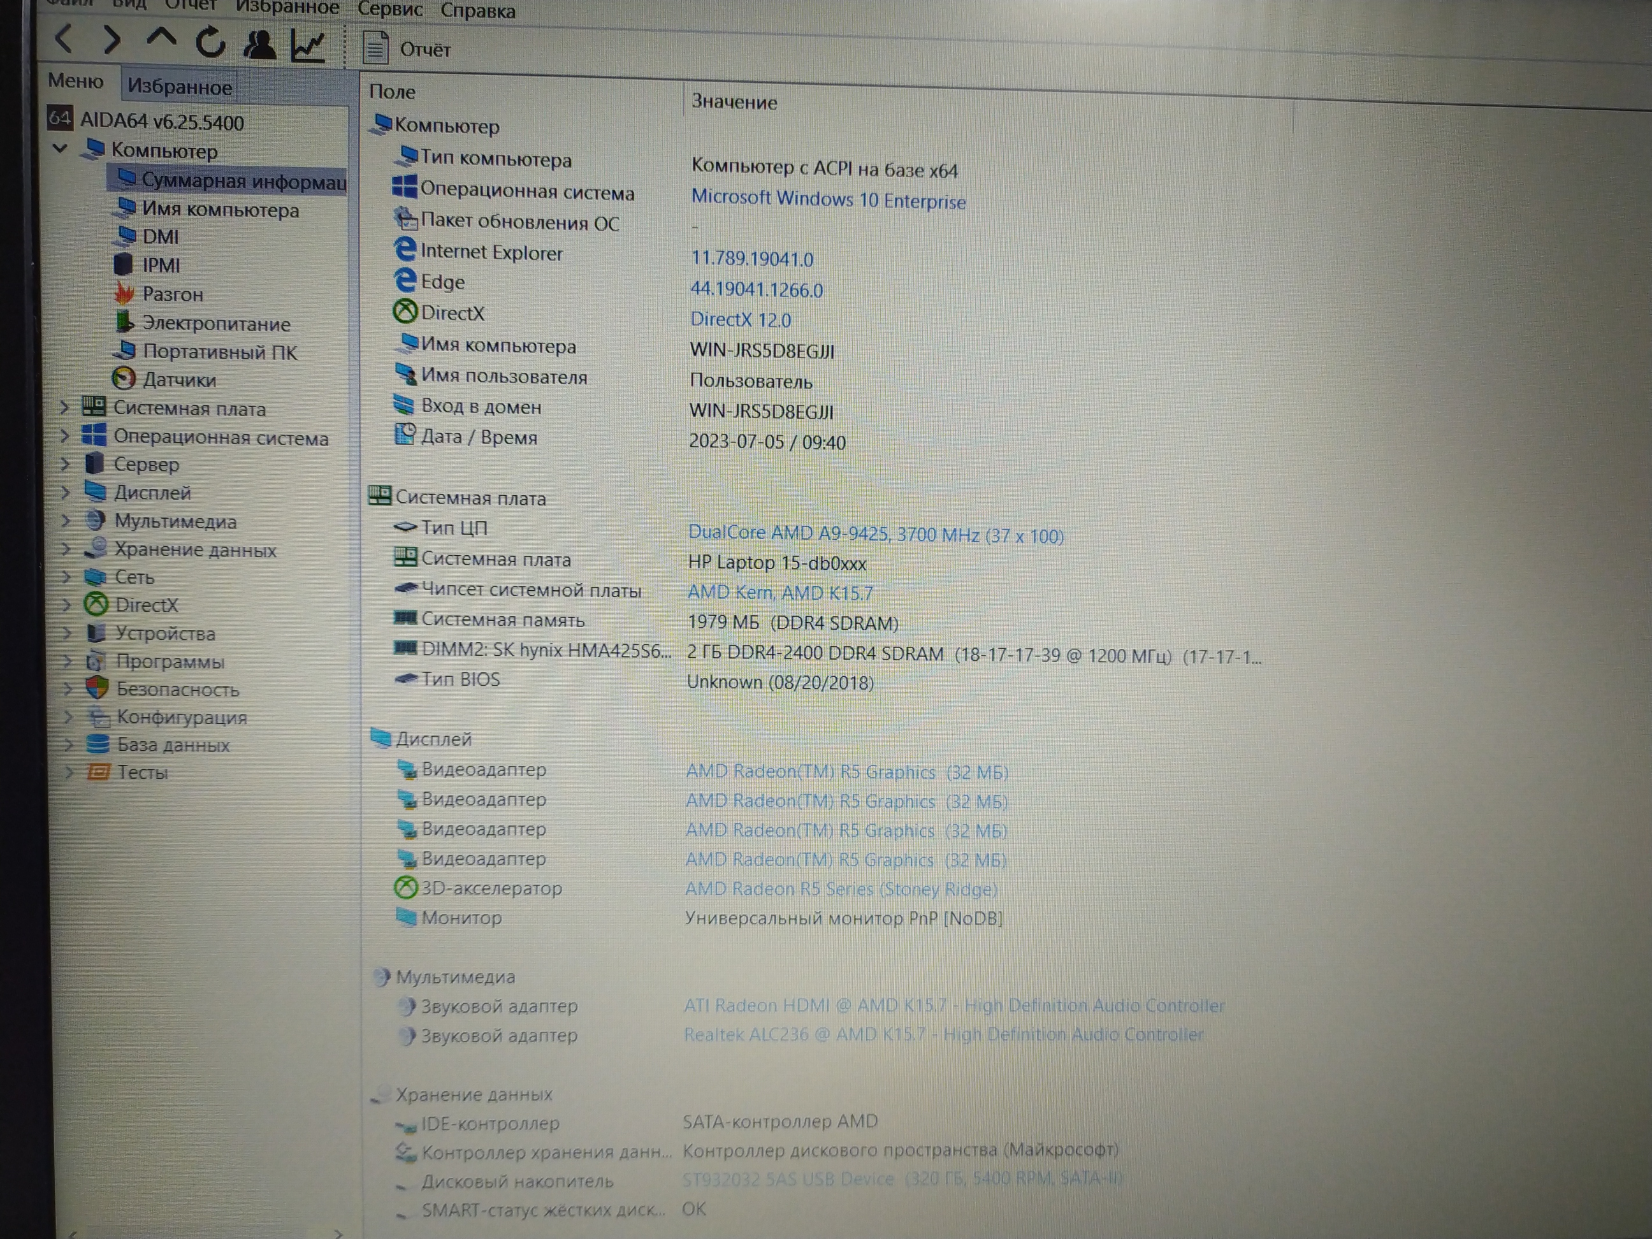Expand the Сервер tree node
The height and width of the screenshot is (1239, 1652).
pyautogui.click(x=65, y=464)
